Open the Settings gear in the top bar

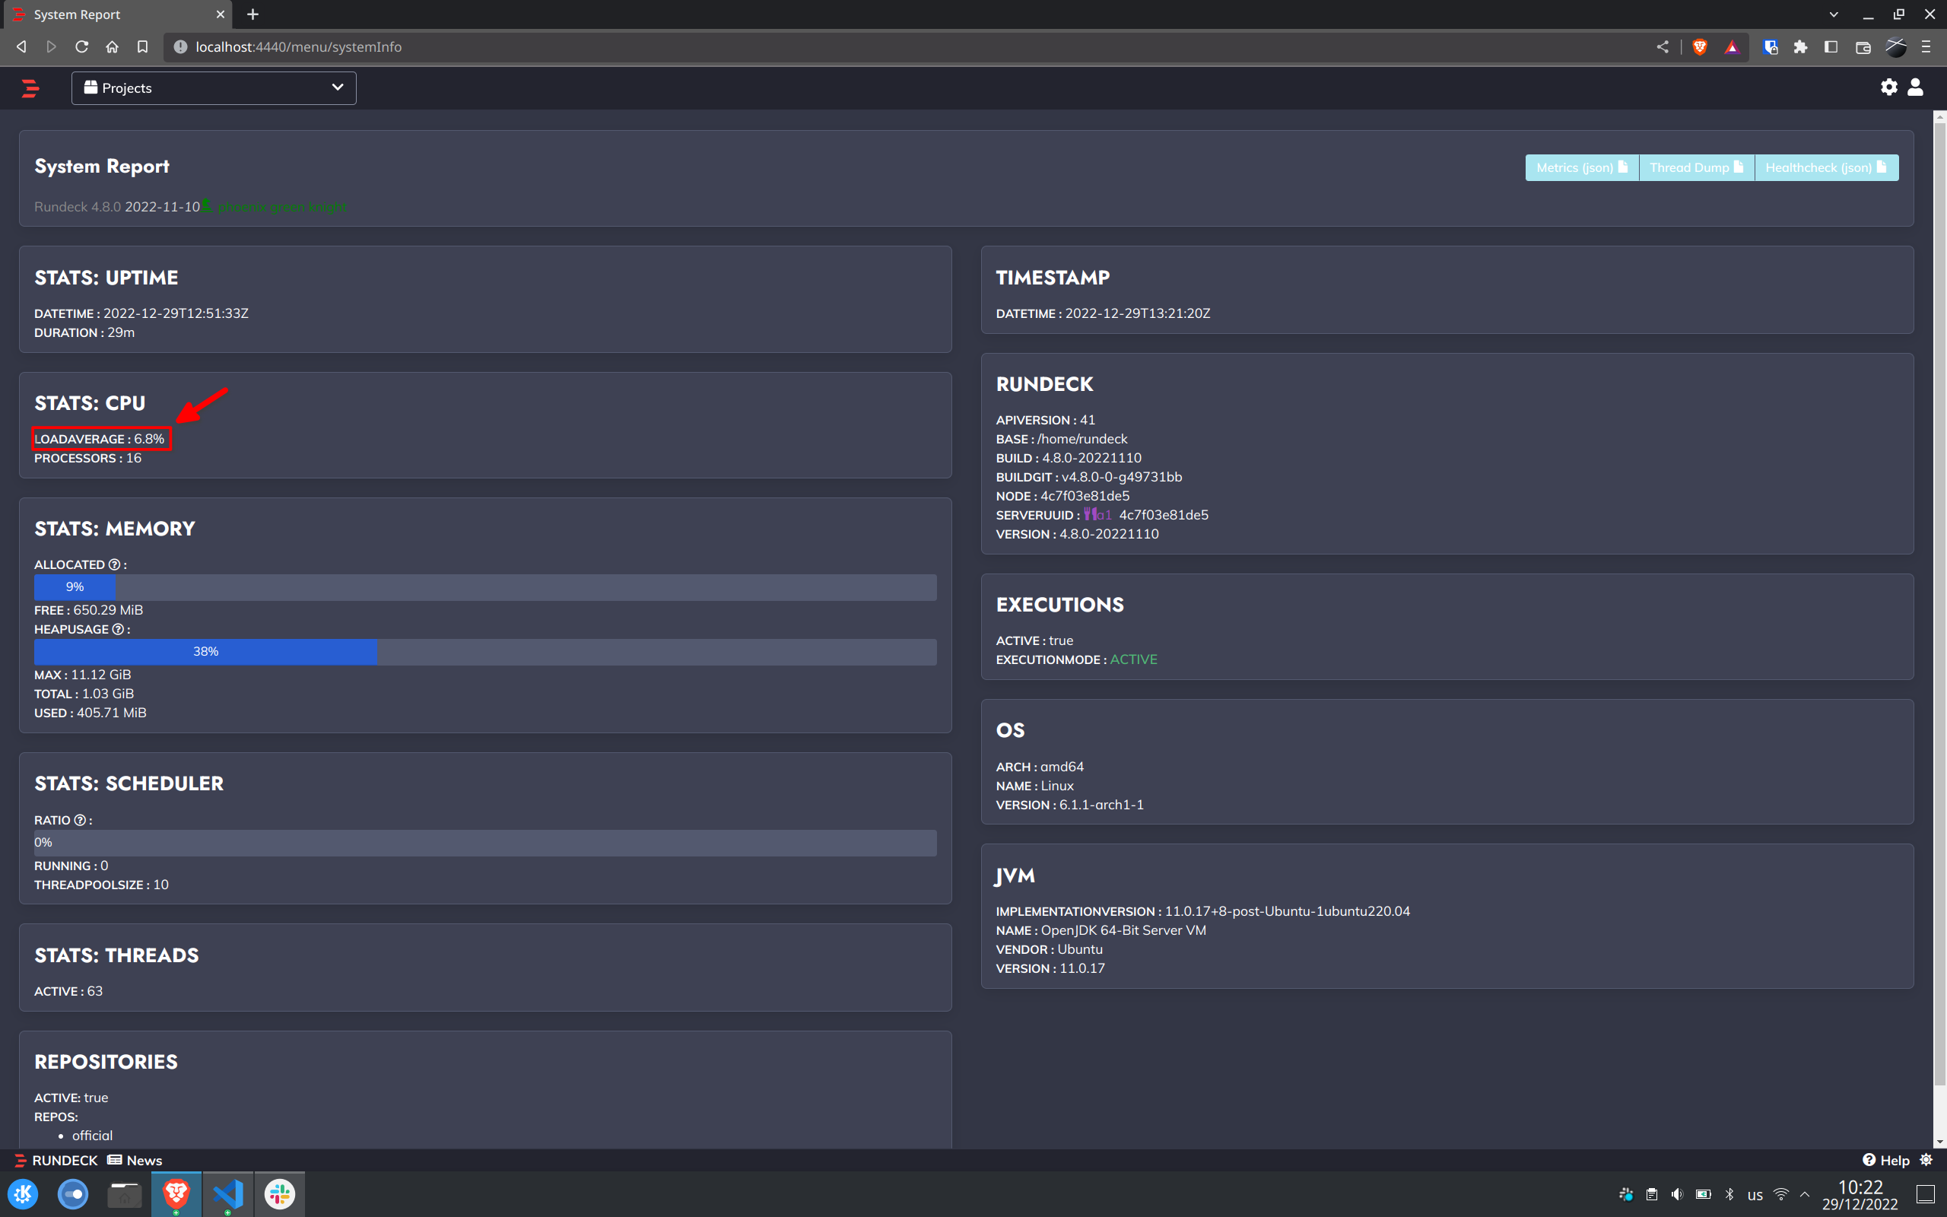point(1888,87)
